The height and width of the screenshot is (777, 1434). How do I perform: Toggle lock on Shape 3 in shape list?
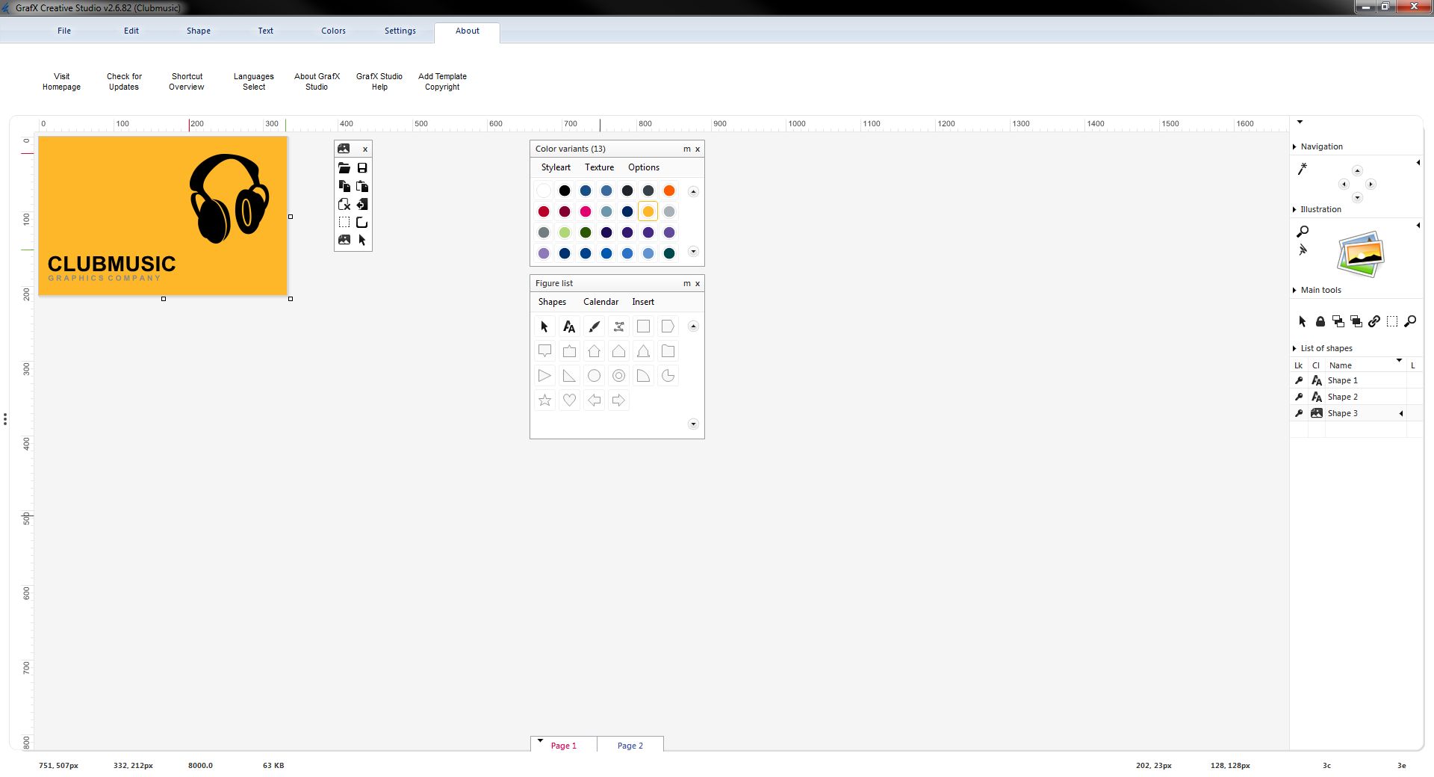(x=1299, y=412)
